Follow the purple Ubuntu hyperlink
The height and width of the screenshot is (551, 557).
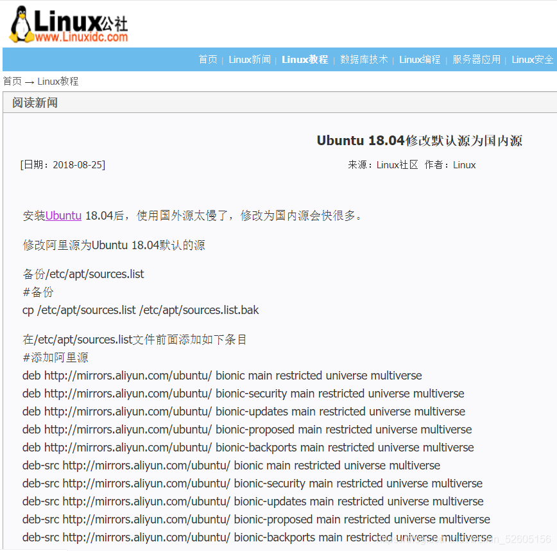coord(64,216)
